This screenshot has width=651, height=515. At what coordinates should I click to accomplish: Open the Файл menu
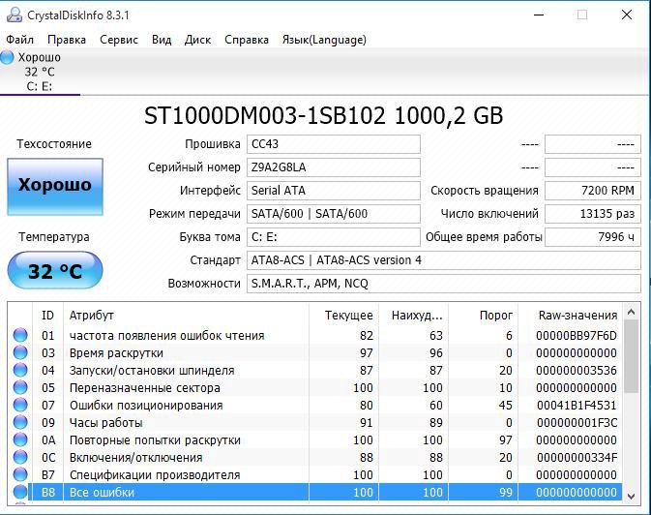tap(19, 40)
